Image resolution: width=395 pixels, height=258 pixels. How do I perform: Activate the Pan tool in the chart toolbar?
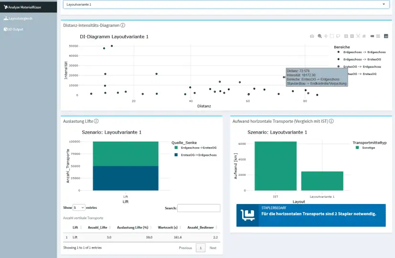click(x=326, y=36)
